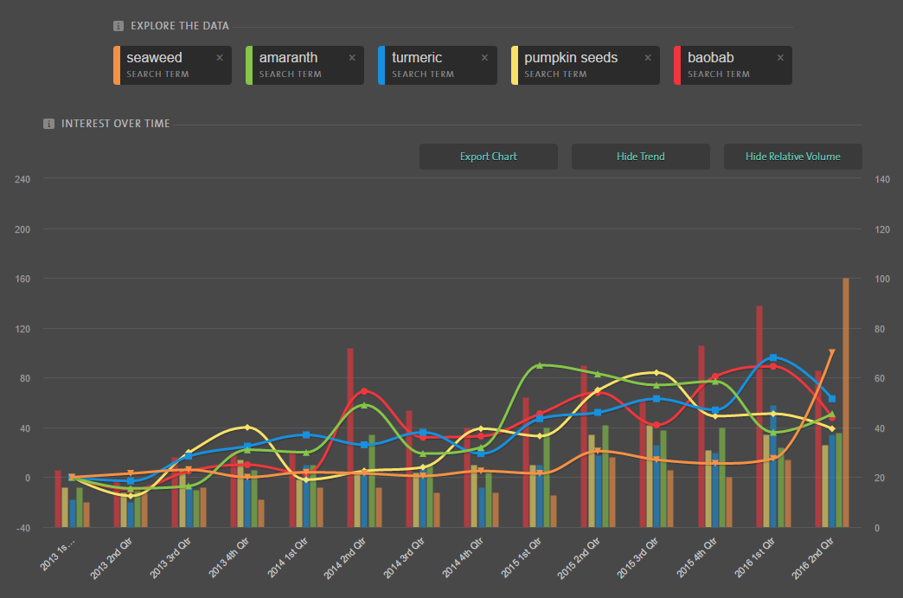Click the blue turmeric point at 2016 1st Qtr
This screenshot has width=903, height=598.
(x=773, y=357)
